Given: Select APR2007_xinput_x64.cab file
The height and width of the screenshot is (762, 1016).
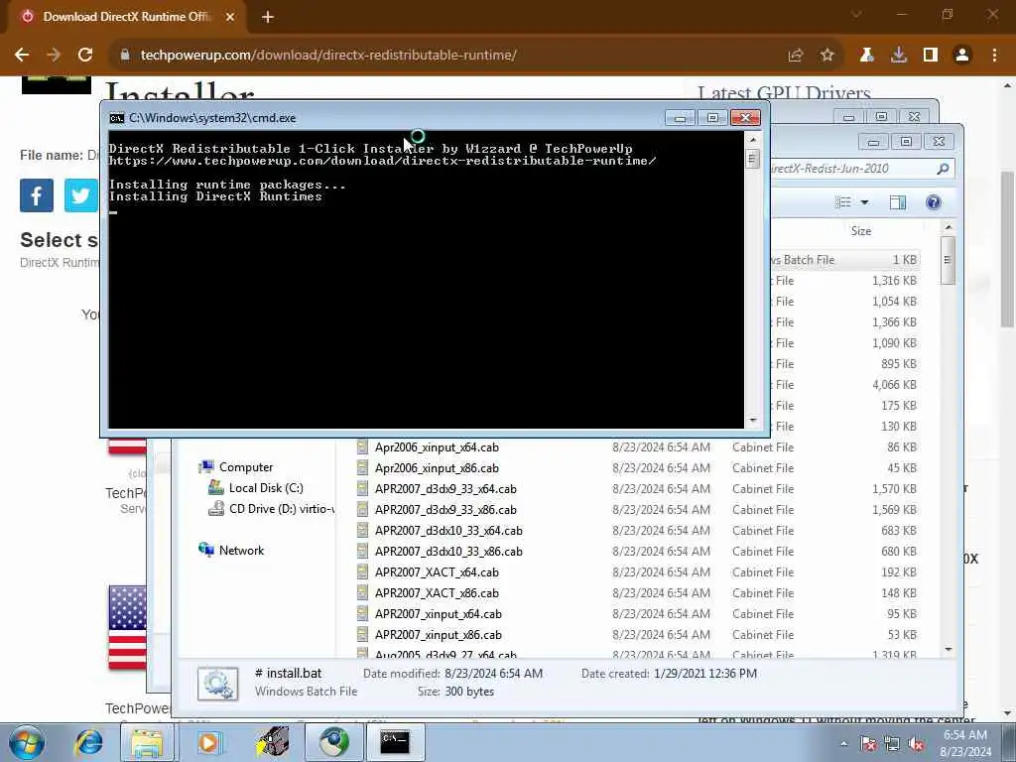Looking at the screenshot, I should click(x=438, y=613).
